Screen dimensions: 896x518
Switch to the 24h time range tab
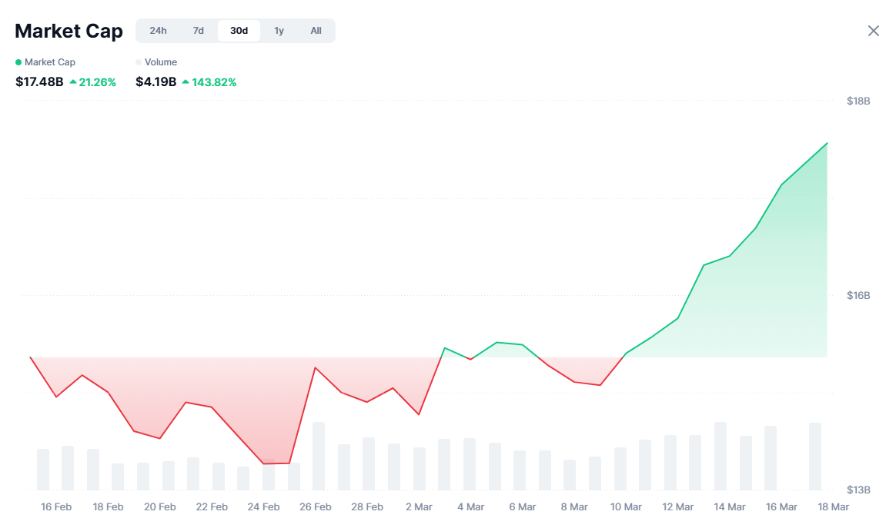159,31
